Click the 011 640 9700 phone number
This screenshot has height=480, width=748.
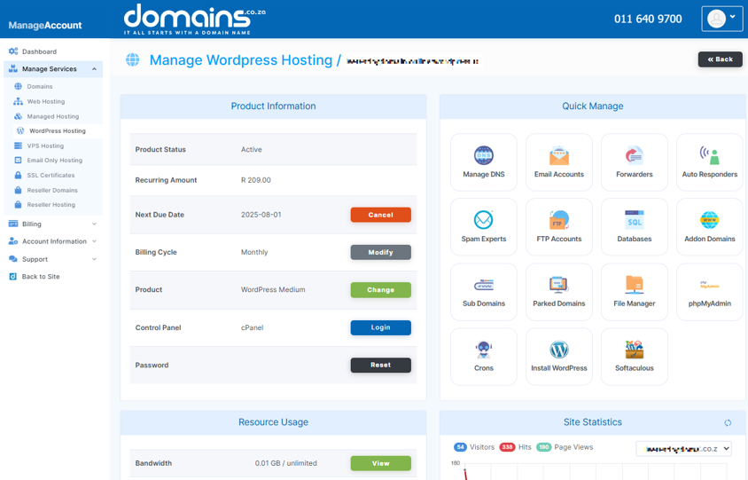click(x=648, y=20)
